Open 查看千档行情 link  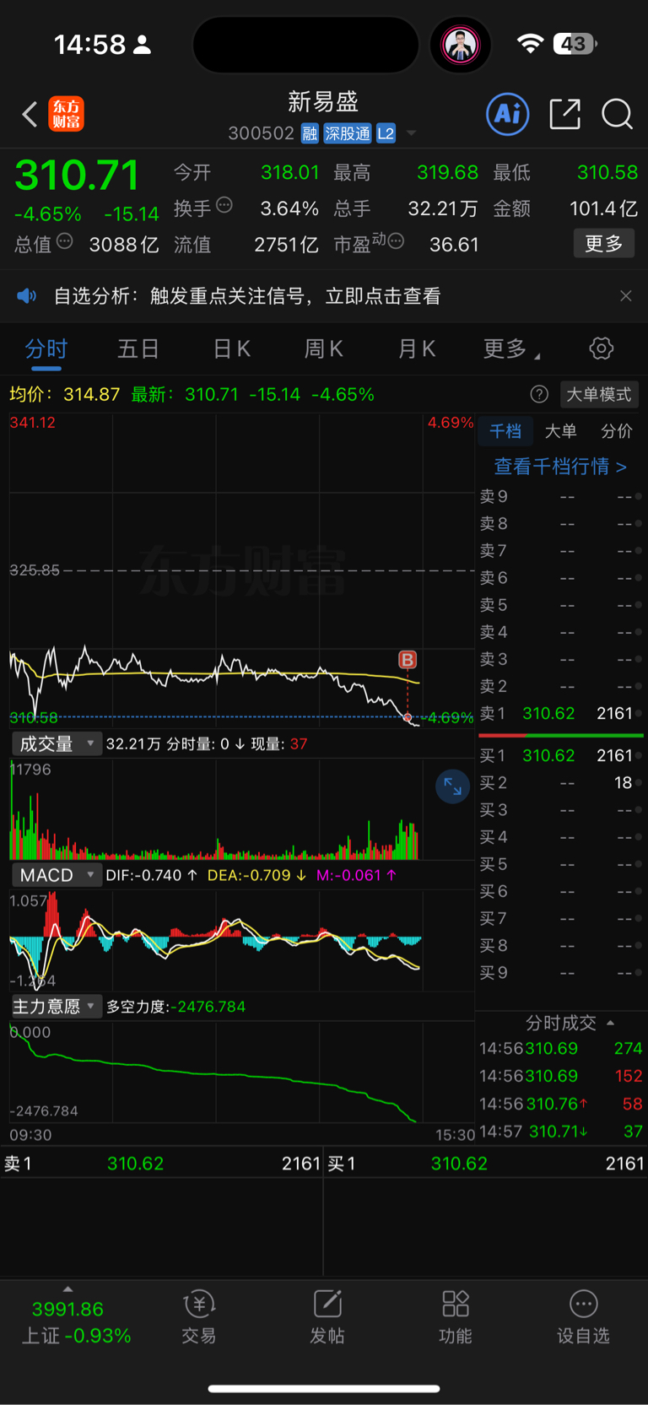pos(560,467)
